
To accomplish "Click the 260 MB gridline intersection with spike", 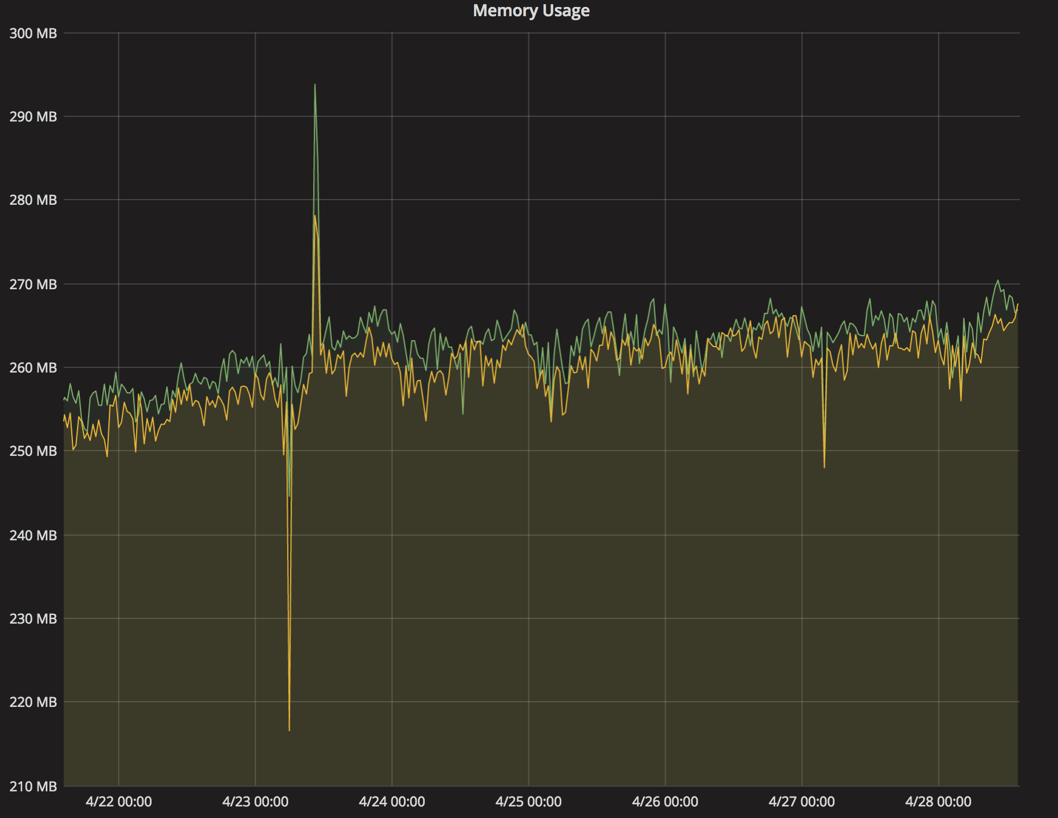I will (x=314, y=367).
